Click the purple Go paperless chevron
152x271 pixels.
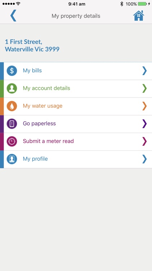144,124
